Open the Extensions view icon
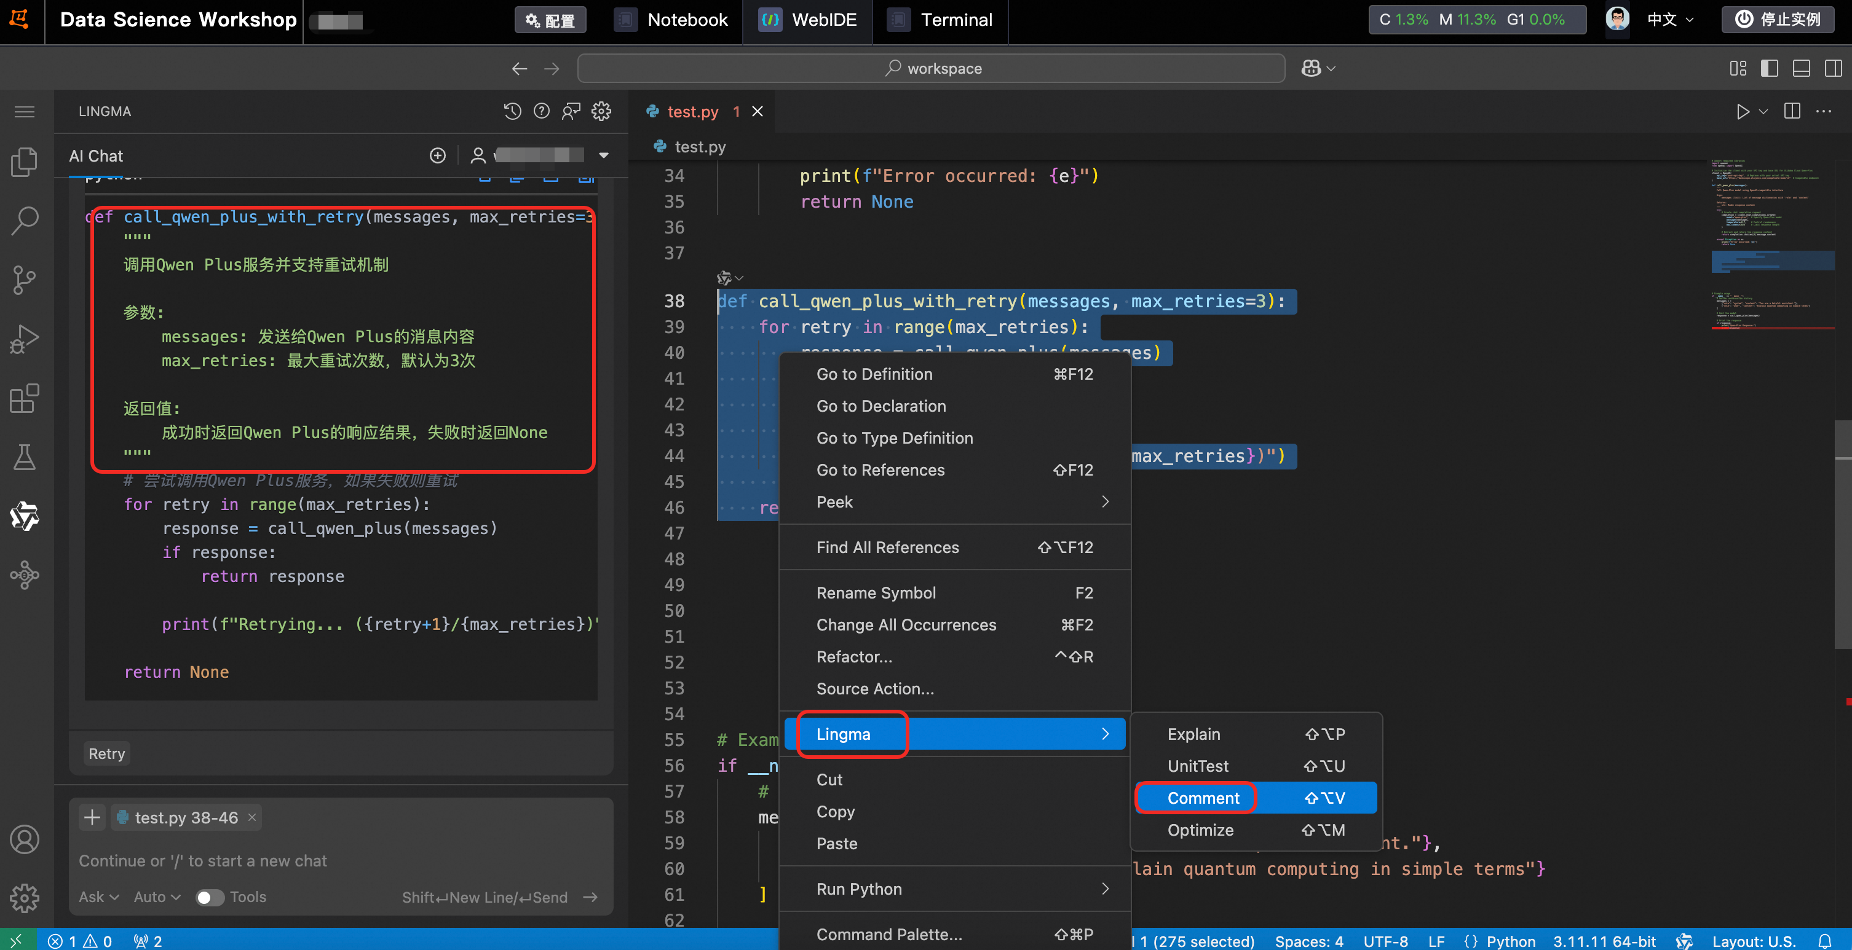Viewport: 1852px width, 950px height. (x=25, y=398)
